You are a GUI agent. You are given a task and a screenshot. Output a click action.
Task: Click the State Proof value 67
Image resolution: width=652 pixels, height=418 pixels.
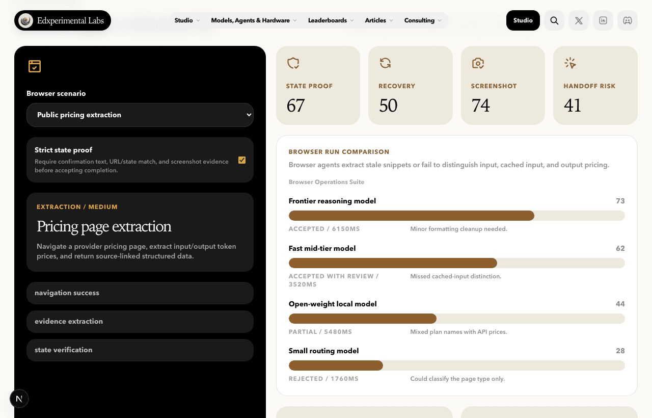click(x=295, y=106)
